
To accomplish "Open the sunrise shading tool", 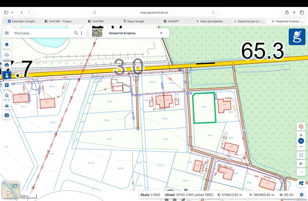I will click(7, 105).
